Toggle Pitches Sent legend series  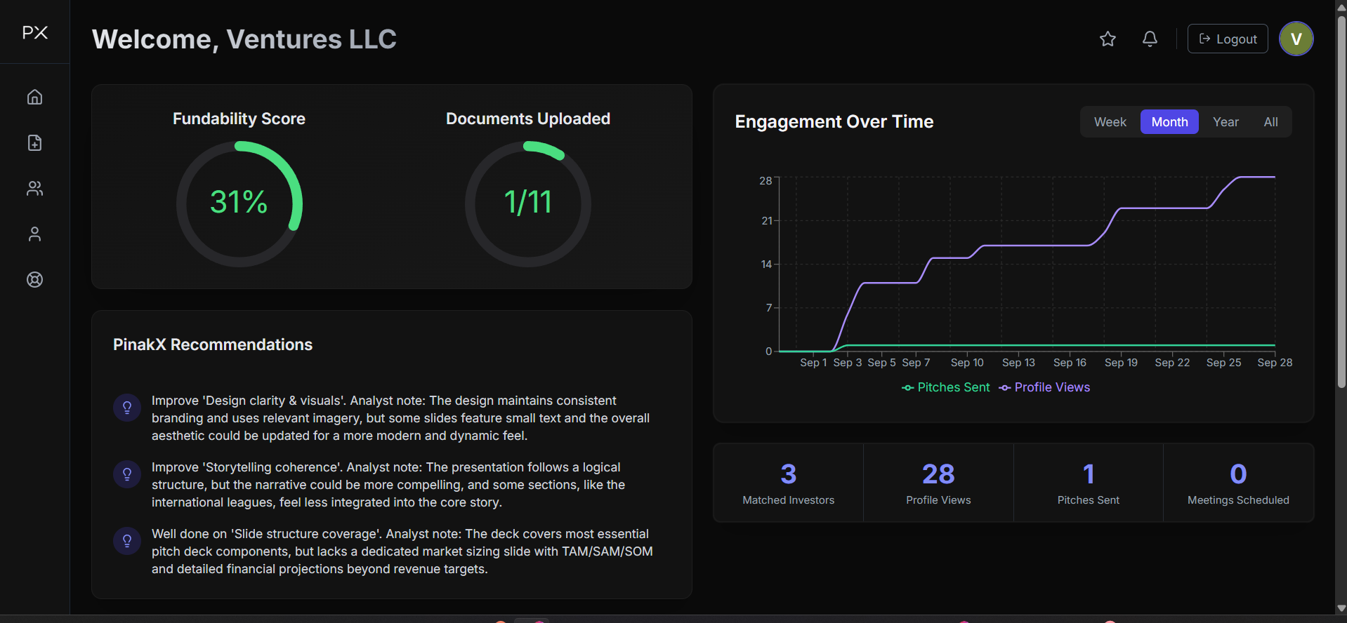945,387
